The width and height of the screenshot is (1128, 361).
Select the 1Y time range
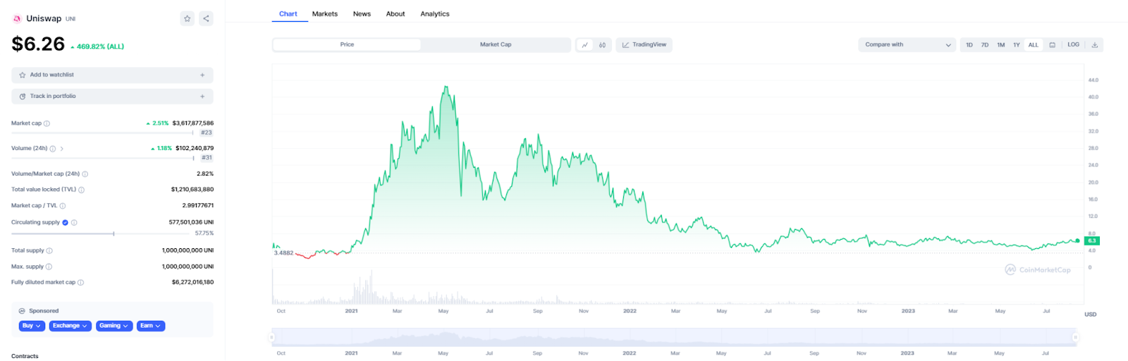tap(1017, 44)
